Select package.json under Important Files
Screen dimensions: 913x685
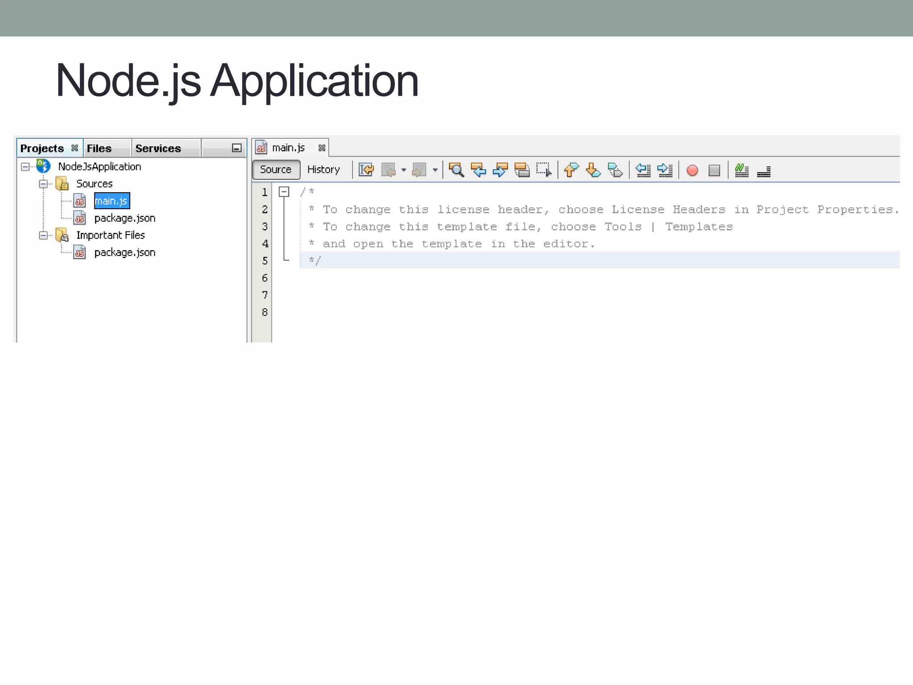point(125,252)
